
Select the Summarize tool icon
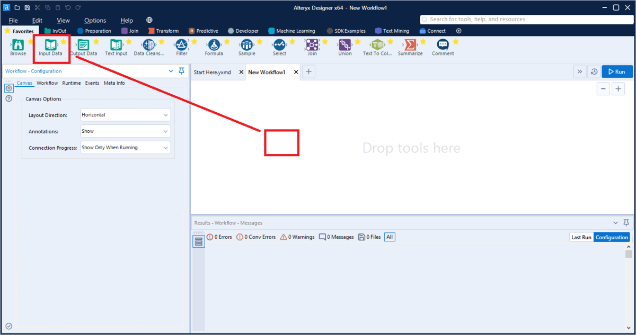click(410, 45)
